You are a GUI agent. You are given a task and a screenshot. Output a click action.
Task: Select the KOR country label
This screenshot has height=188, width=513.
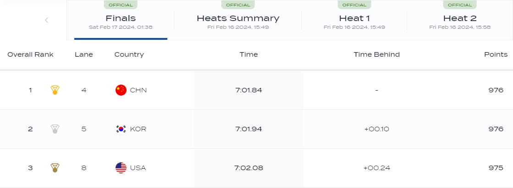(x=138, y=129)
